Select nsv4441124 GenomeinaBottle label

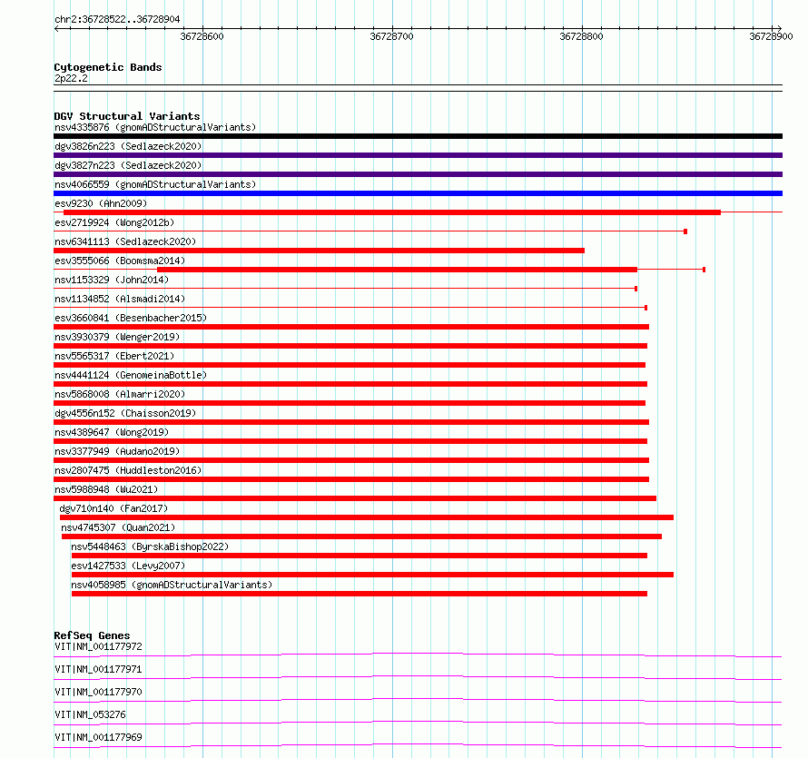click(x=131, y=375)
